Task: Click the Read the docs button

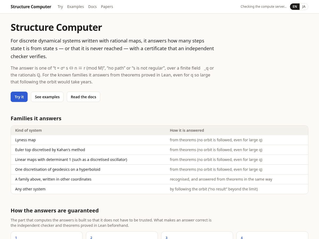Action: pos(83,97)
